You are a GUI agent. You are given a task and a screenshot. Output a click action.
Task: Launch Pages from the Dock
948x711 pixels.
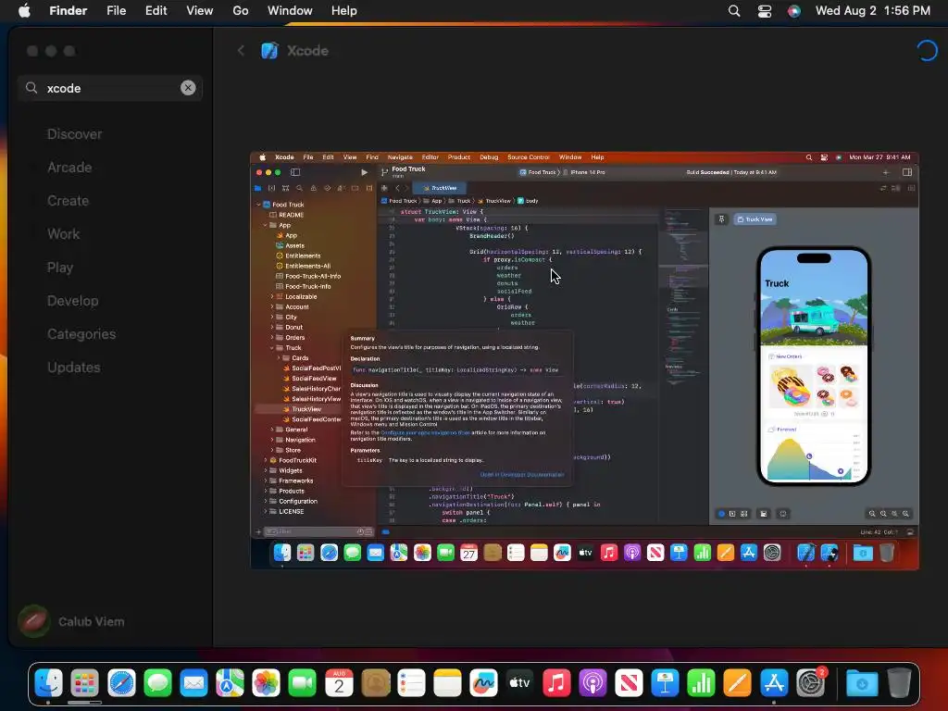(738, 683)
